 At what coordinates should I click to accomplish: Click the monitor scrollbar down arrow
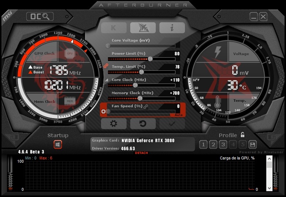point(269,188)
